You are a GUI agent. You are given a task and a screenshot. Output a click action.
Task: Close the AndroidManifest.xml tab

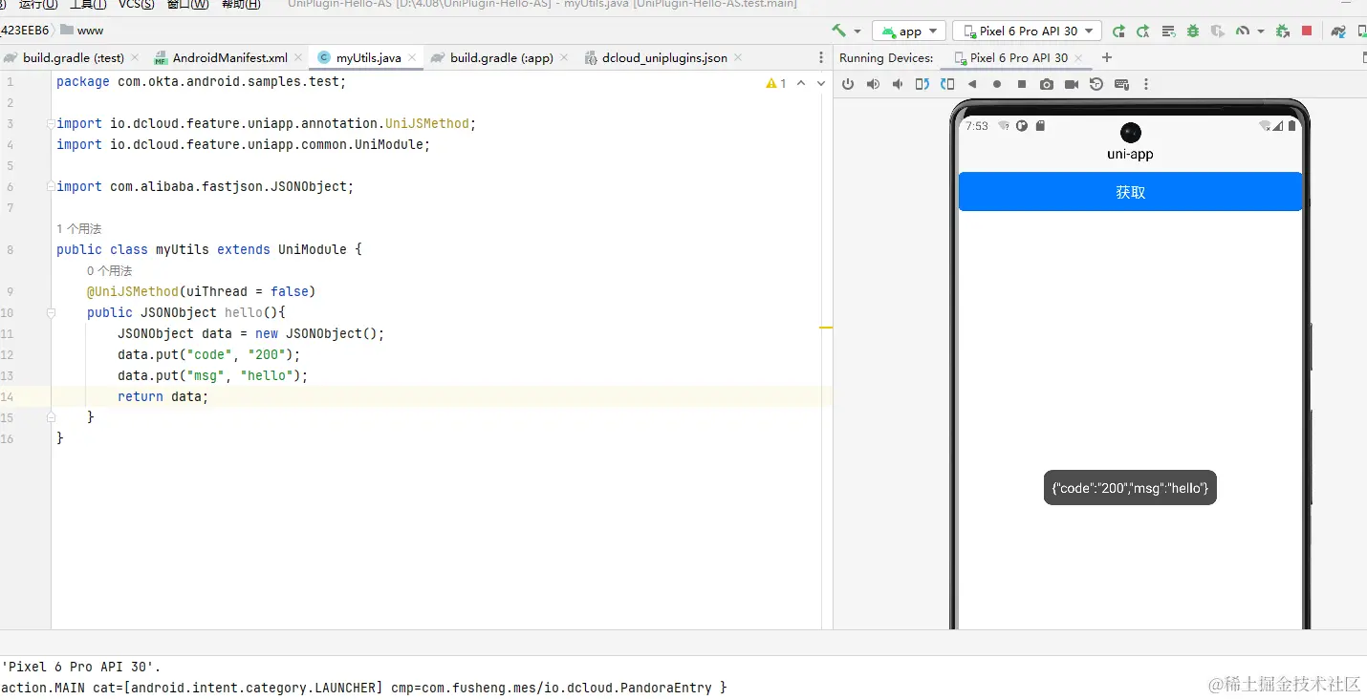click(297, 58)
